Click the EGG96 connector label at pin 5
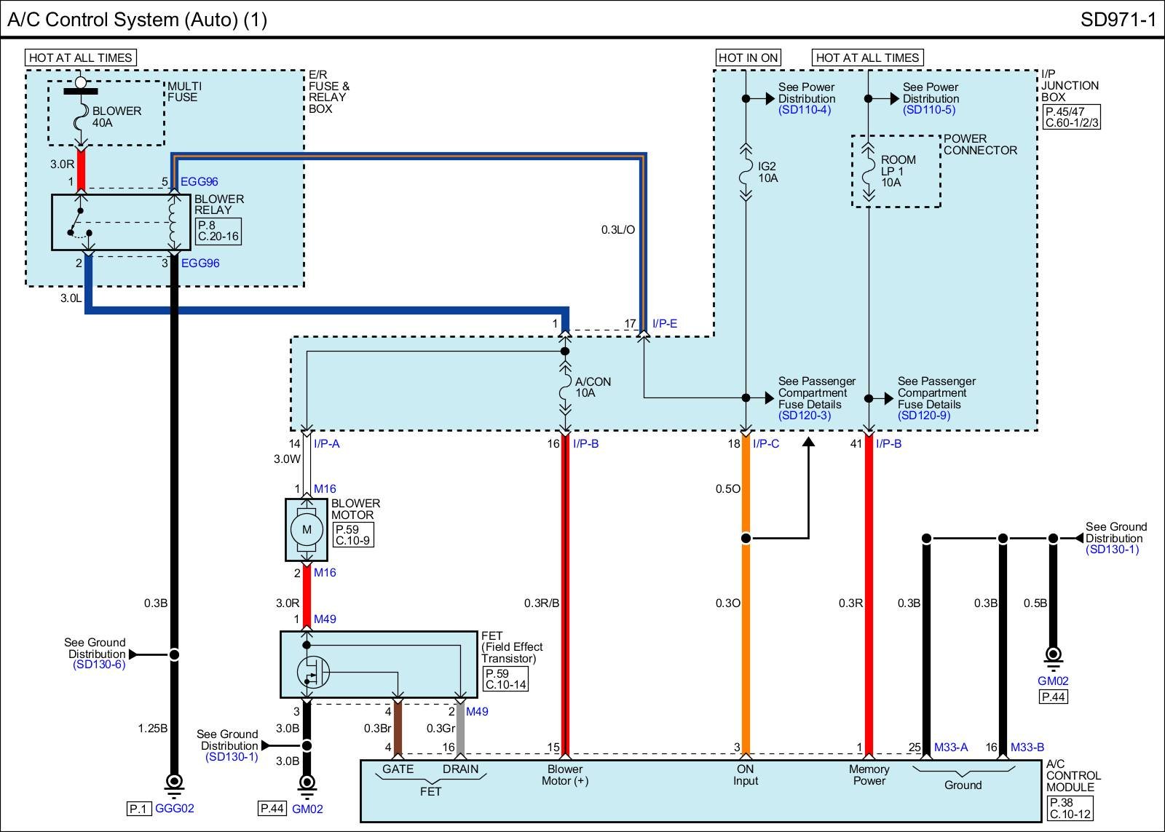This screenshot has width=1165, height=832. (200, 182)
